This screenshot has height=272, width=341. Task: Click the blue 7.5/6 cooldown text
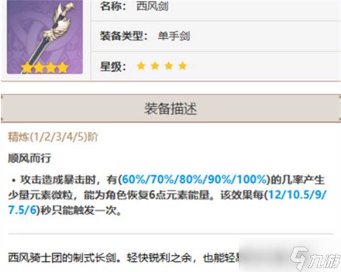pos(22,210)
